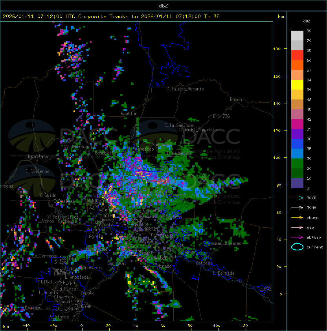Click the magenta eb+bip arrow symbol
This screenshot has width=327, height=331.
coord(297,237)
